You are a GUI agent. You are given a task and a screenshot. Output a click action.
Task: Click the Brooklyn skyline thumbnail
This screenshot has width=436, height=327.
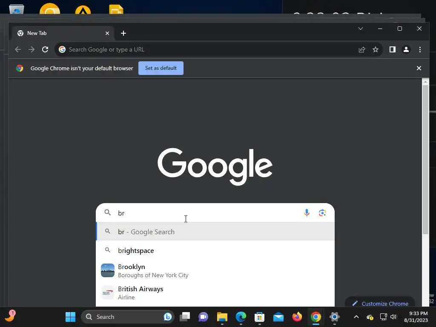tap(108, 270)
